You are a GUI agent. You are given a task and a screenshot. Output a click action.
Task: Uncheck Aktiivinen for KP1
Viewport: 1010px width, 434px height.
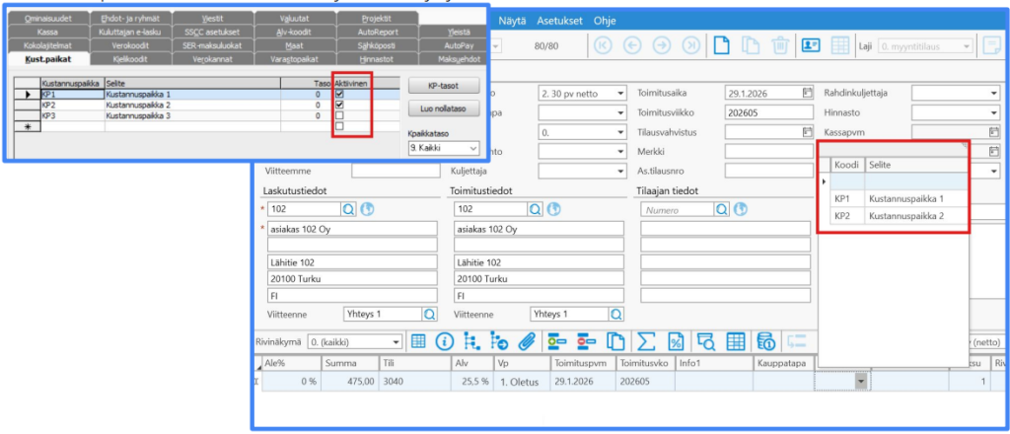339,95
